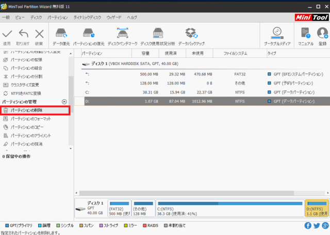The height and width of the screenshot is (235, 330).
Task: Click the D:(NTFS) disk map block
Action: tap(317, 208)
